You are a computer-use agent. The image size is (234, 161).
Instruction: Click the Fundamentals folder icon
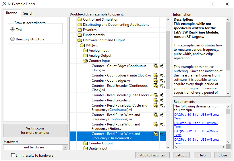point(80,35)
